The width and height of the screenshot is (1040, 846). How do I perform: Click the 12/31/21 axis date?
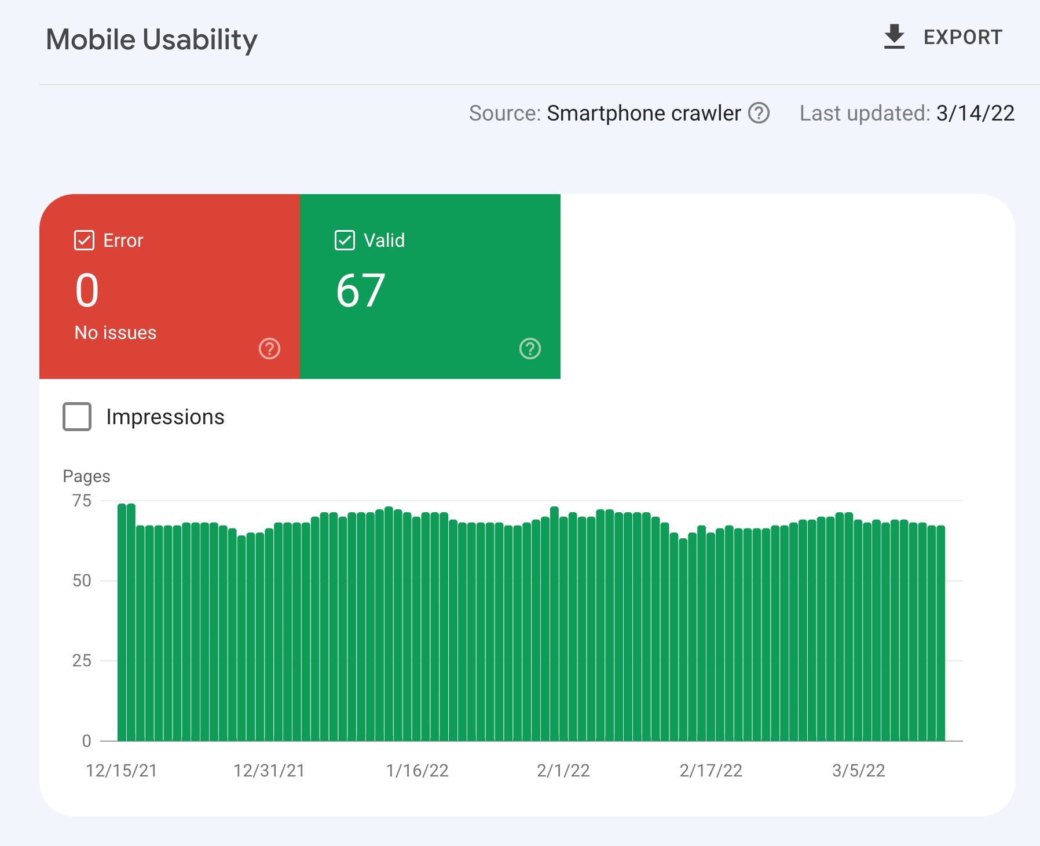(269, 771)
